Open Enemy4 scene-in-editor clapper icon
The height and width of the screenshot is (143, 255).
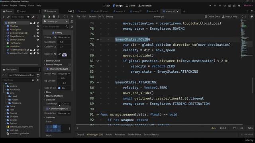click(x=31, y=23)
